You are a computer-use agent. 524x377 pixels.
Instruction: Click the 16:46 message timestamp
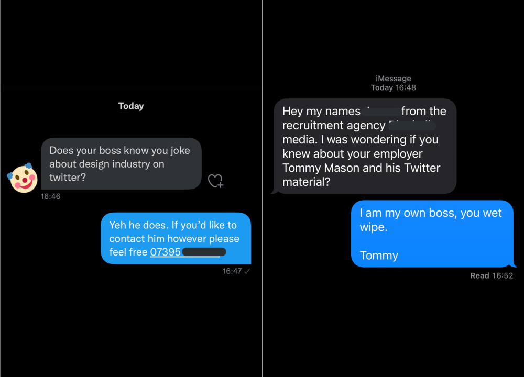point(51,196)
